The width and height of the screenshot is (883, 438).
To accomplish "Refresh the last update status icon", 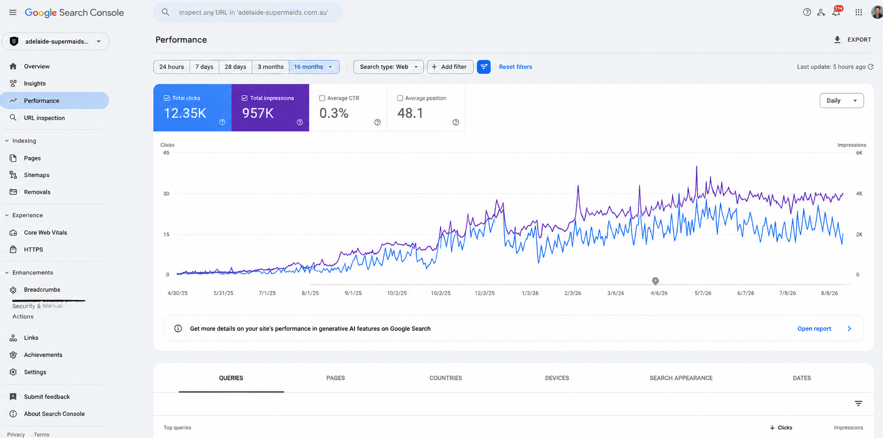I will coord(871,67).
